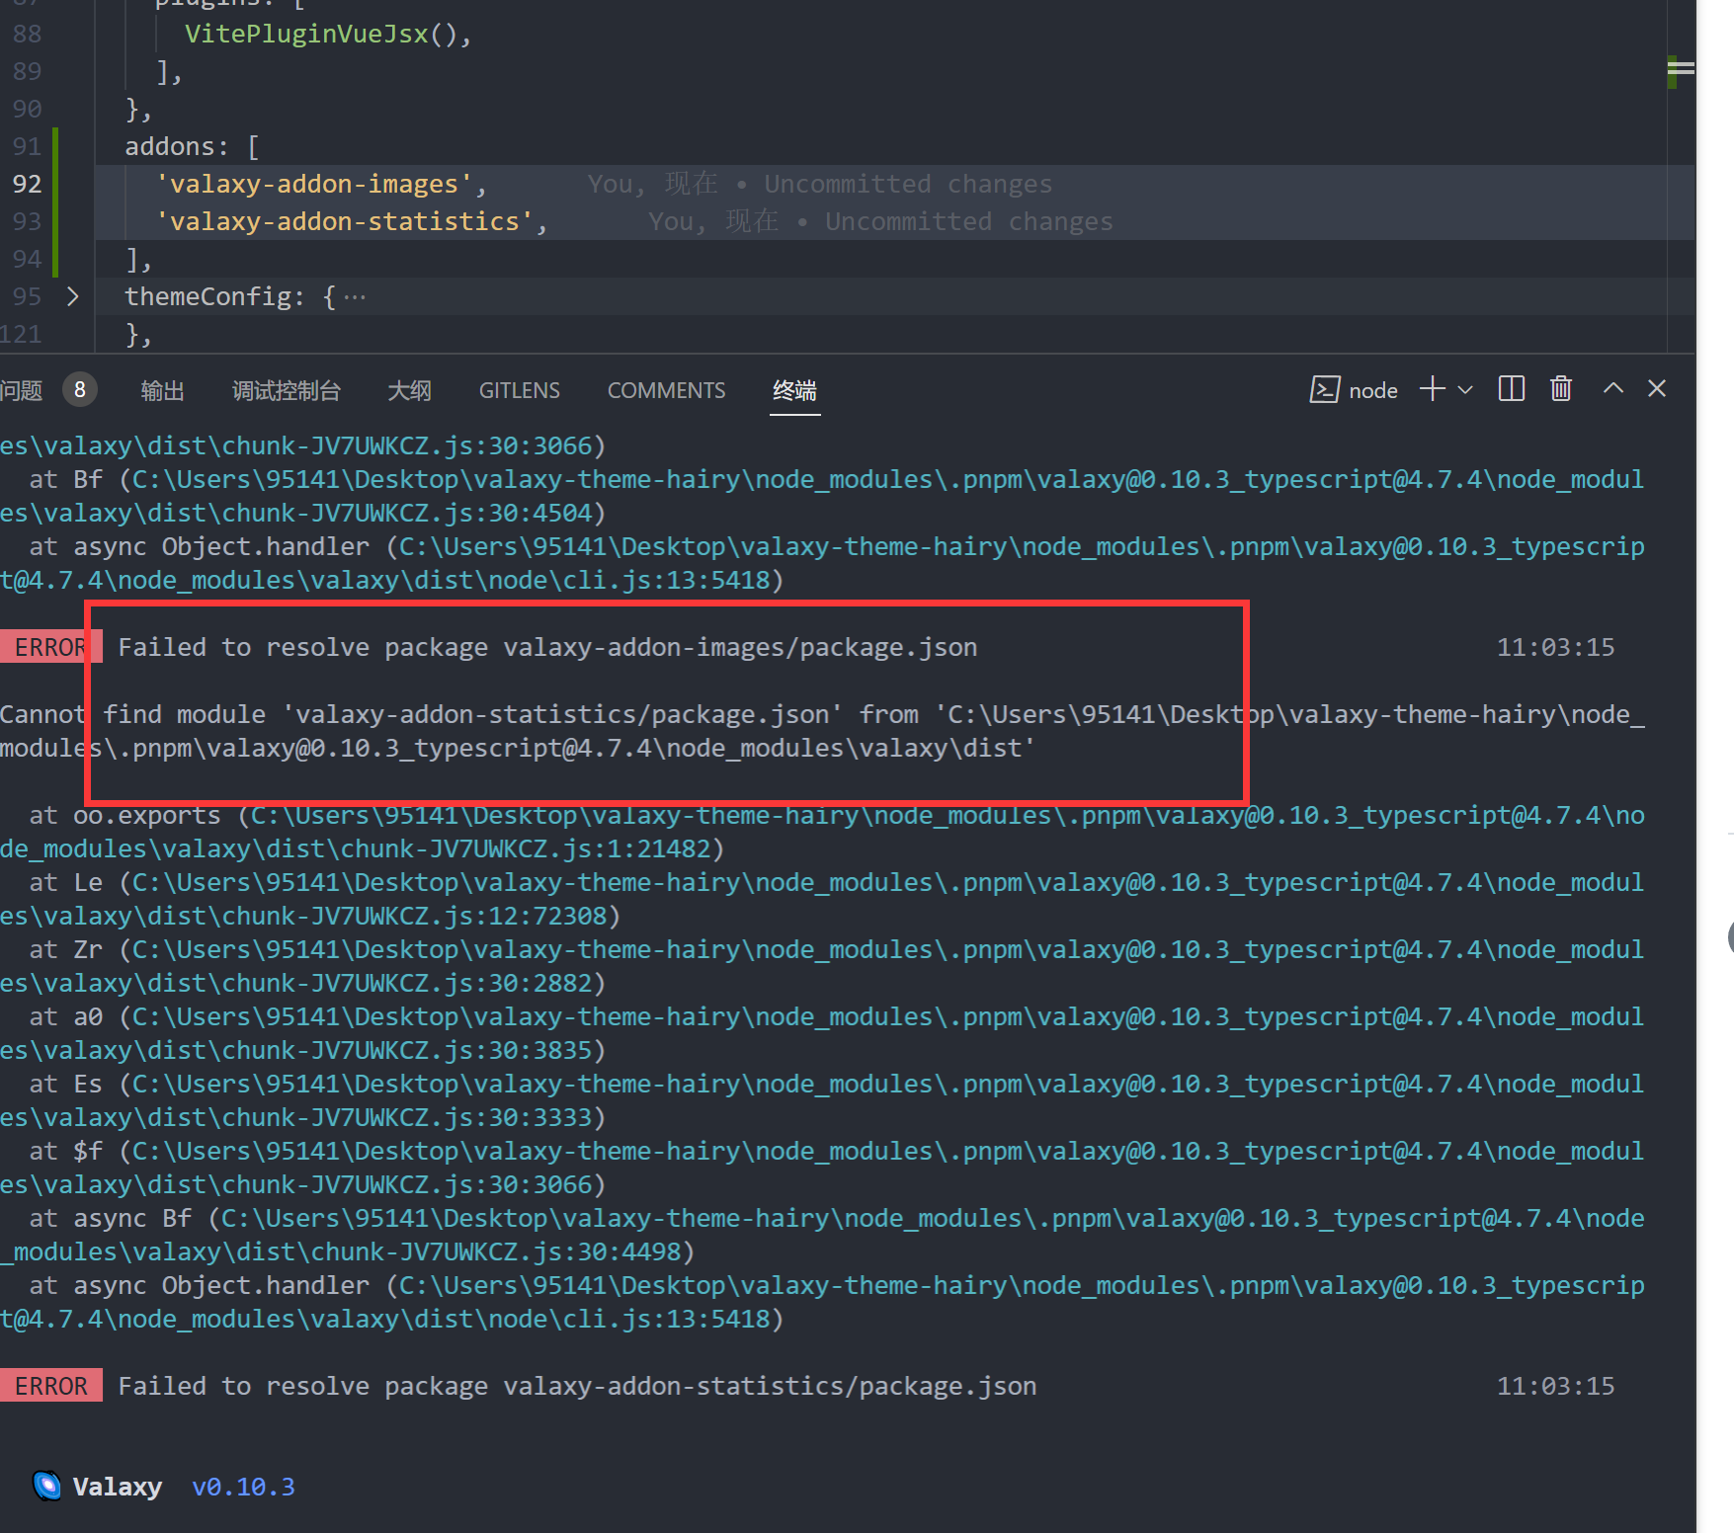
Task: Click the ellipsis to reveal hidden themeConfig code
Action: click(x=355, y=295)
